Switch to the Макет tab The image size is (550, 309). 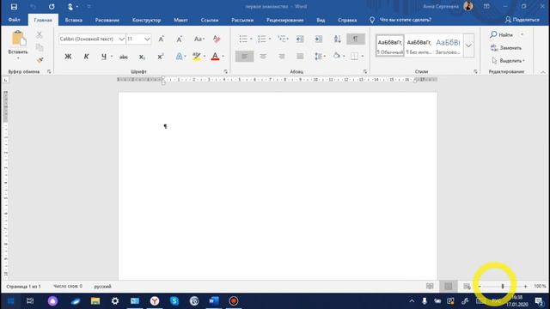click(x=180, y=20)
